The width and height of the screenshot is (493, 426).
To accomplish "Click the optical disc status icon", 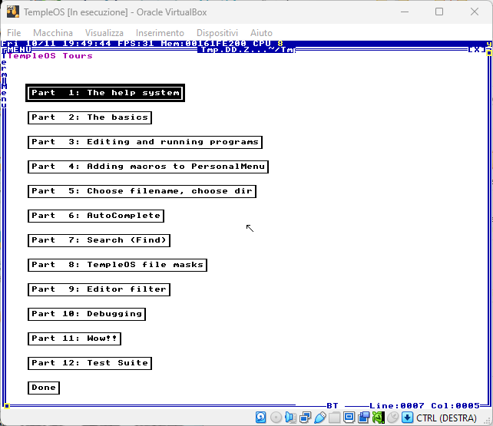I will click(x=276, y=418).
